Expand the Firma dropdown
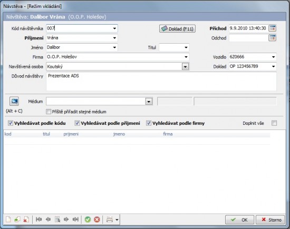Viewport: 290px width, 229px height. 186,57
